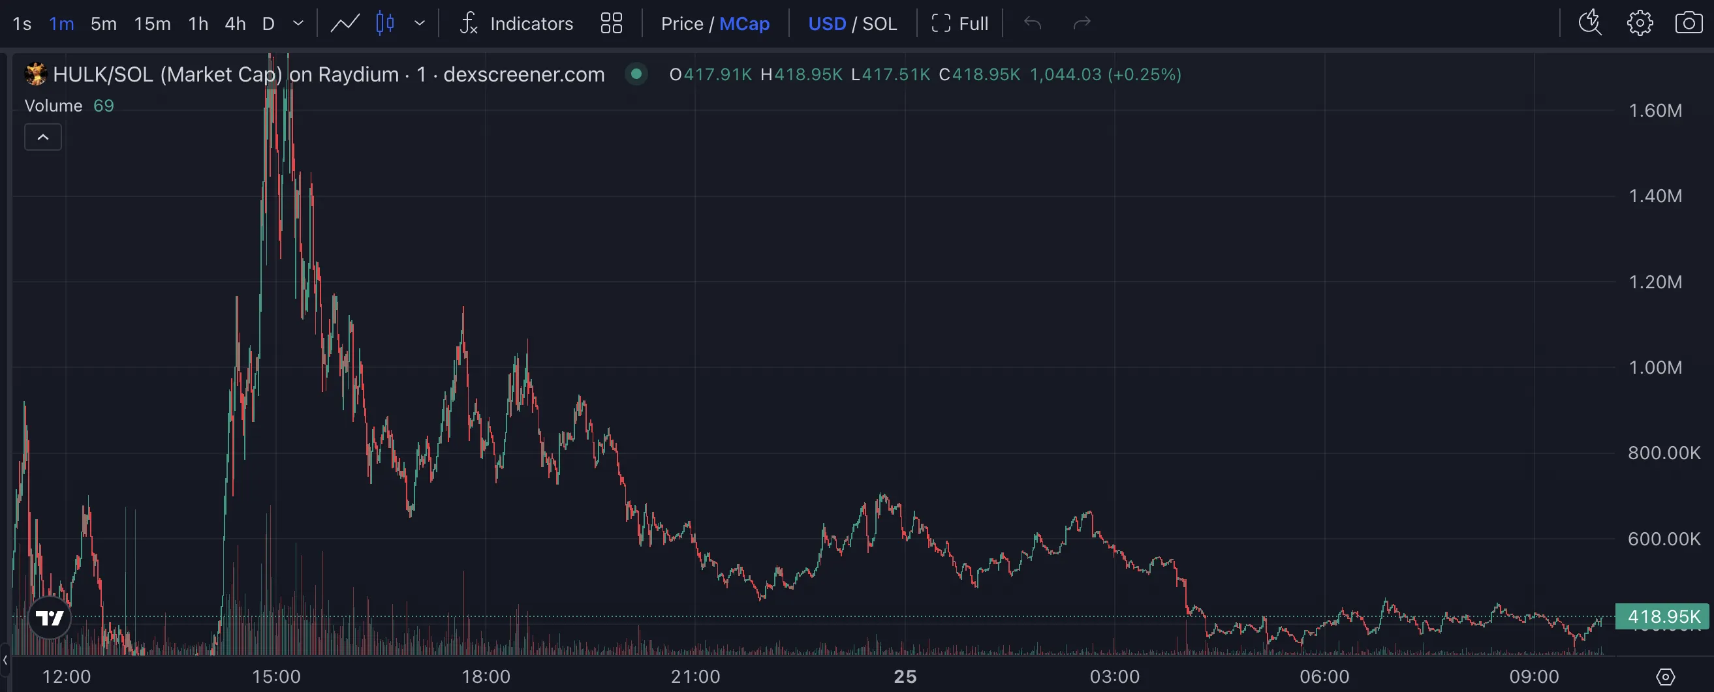Select the 5m timeframe
1714x692 pixels.
coord(103,23)
